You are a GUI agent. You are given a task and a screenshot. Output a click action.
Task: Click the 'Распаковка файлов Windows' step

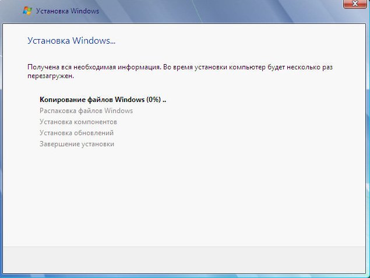pos(86,111)
